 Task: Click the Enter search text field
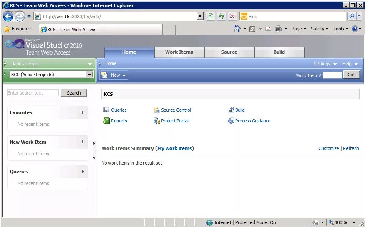[x=33, y=93]
